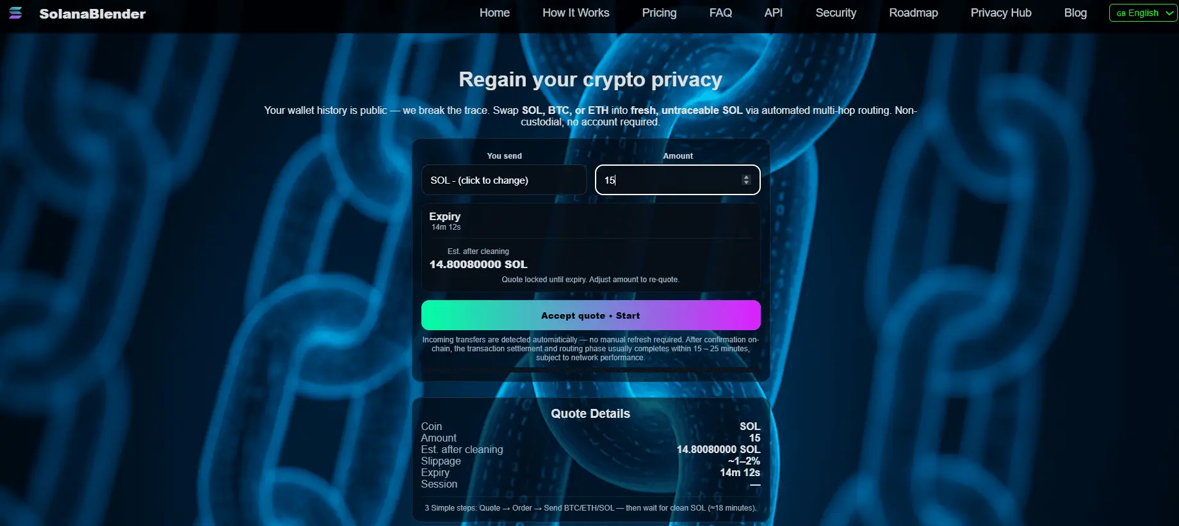This screenshot has width=1179, height=526.
Task: Click the SolanaBlender logo icon
Action: click(x=15, y=13)
